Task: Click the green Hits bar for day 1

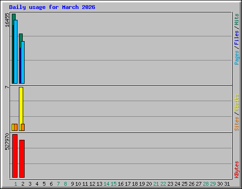Action: pyautogui.click(x=14, y=17)
